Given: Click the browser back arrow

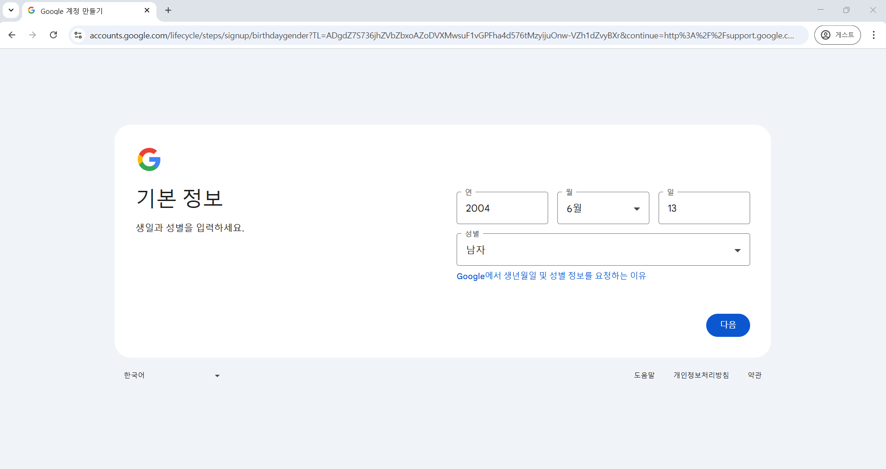Looking at the screenshot, I should click(x=12, y=35).
